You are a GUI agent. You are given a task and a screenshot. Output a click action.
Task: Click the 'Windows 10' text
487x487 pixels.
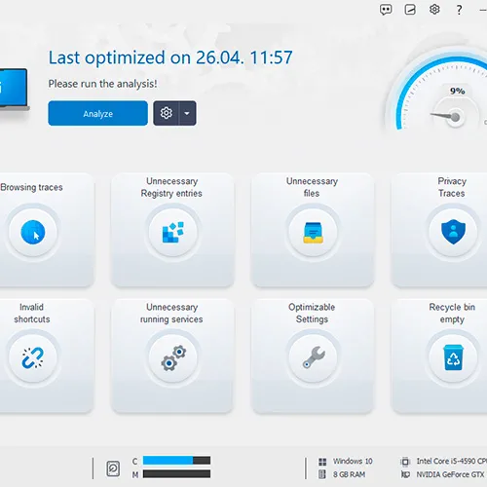tap(353, 461)
